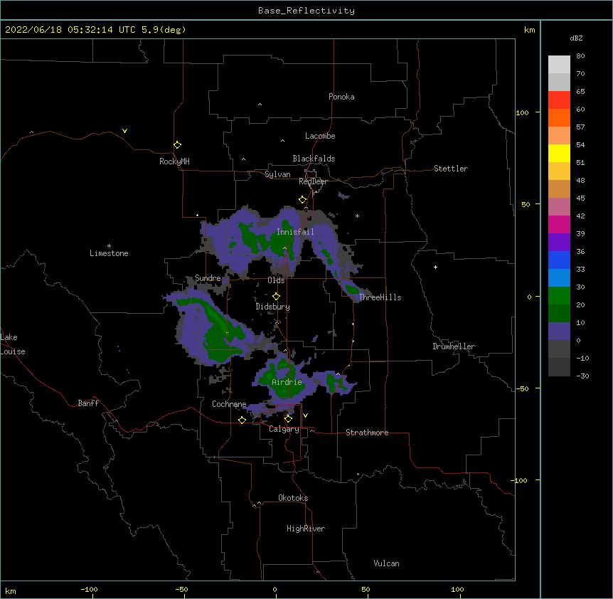Screen dimensions: 613x599
Task: Select the yellow 51–54 dBZ swatch
Action: tap(559, 153)
